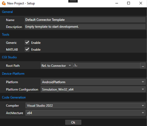Minimize the New Project Setup window
Screen dimensions: 147x126
point(117,3)
